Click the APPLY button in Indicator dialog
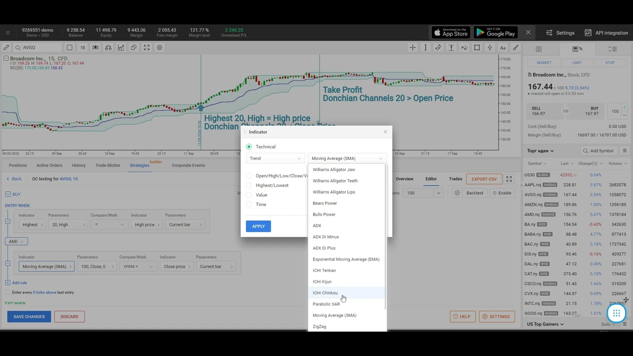This screenshot has width=633, height=356. (x=259, y=226)
